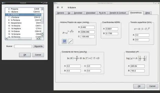The width and height of the screenshot is (160, 93).
Task: Click the horizontal scrollbar thumb of the compound list
Action: tap(20, 39)
